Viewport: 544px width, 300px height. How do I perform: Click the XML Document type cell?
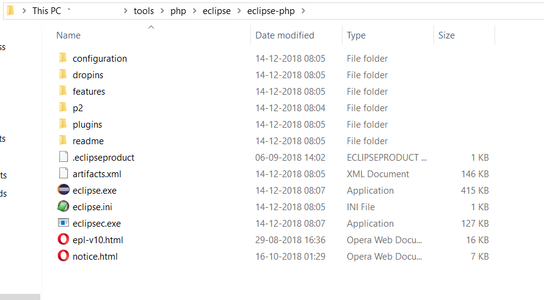click(x=378, y=174)
